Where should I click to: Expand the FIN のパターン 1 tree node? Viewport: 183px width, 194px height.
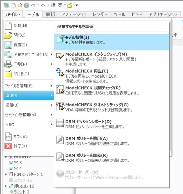pos(6,174)
